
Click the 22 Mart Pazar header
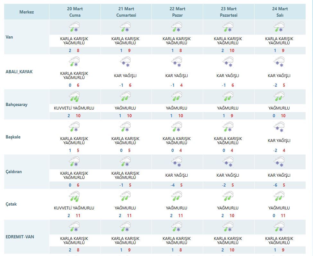tap(177, 12)
